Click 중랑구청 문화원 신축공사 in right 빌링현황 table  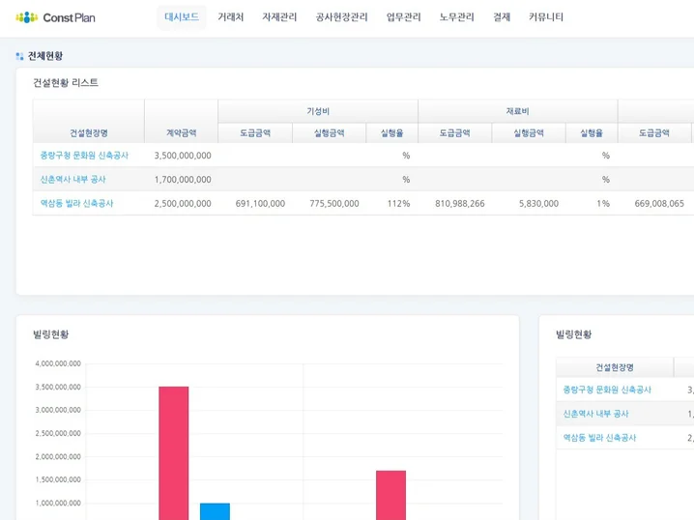coord(607,390)
